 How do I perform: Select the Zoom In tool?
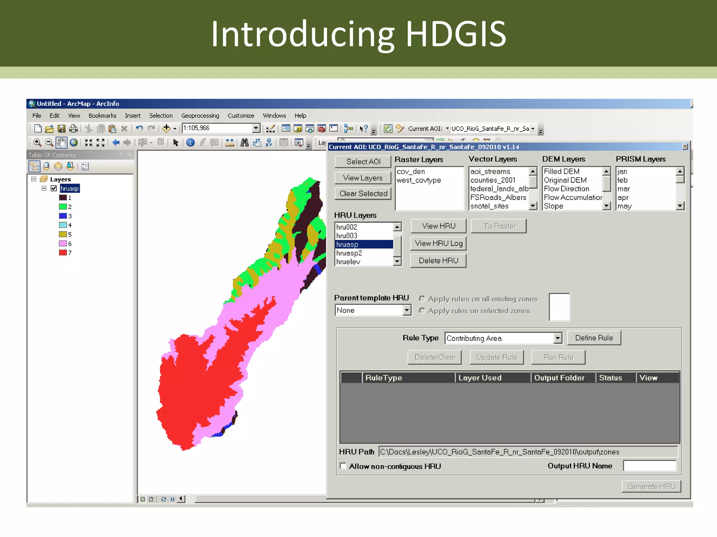pyautogui.click(x=37, y=143)
